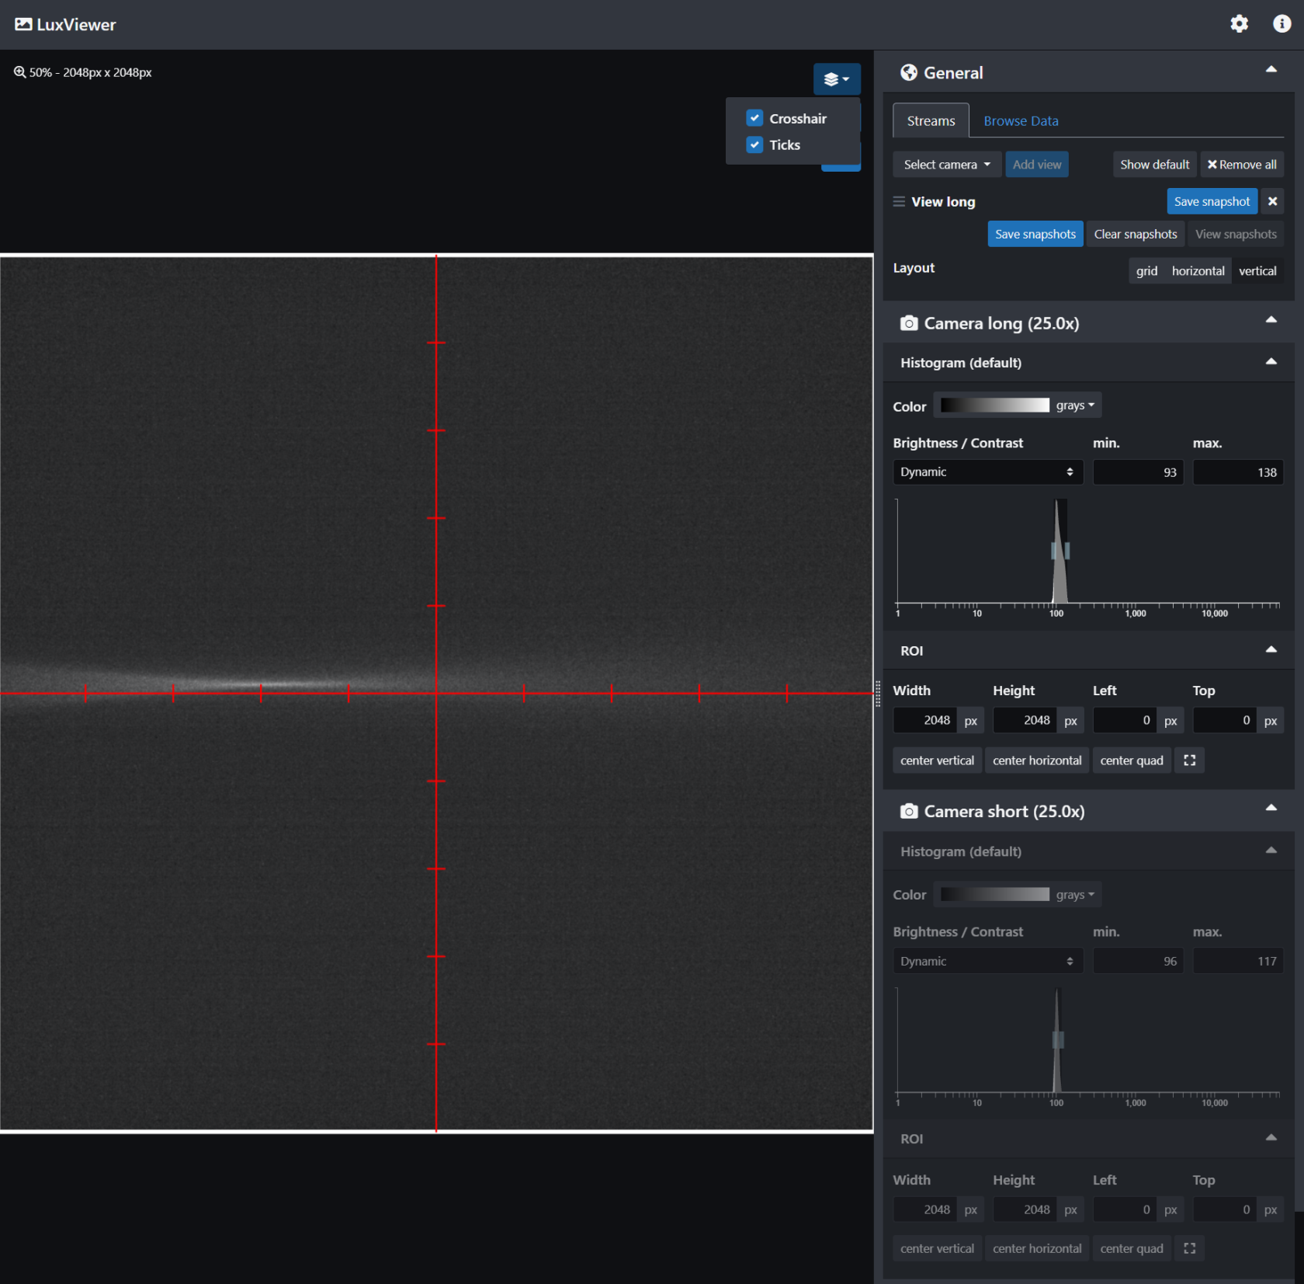Image resolution: width=1304 pixels, height=1284 pixels.
Task: Select the vertical layout option
Action: (1257, 271)
